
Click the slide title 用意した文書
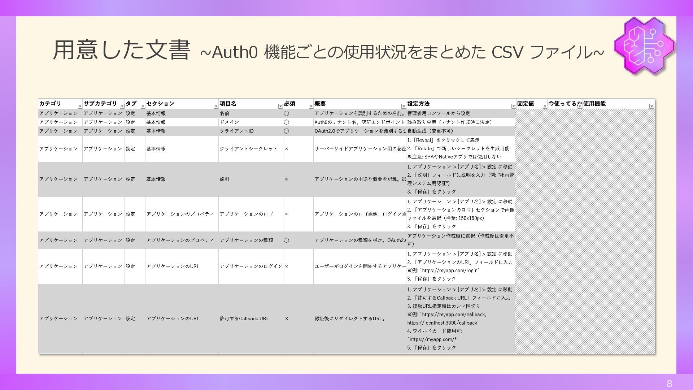coord(122,51)
